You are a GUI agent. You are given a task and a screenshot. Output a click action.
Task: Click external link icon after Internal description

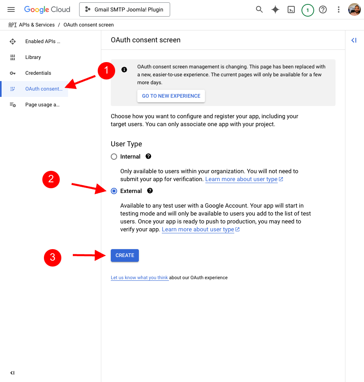coord(281,179)
